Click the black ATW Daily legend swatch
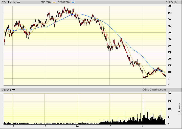 point(18,2)
